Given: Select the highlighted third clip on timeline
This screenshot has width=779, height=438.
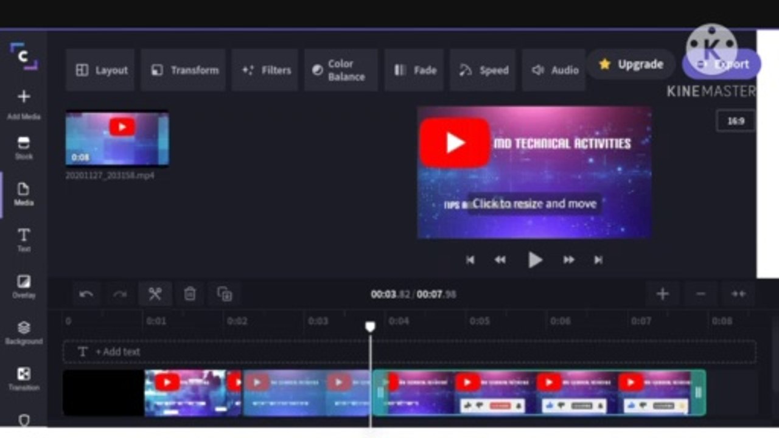Looking at the screenshot, I should click(x=539, y=393).
